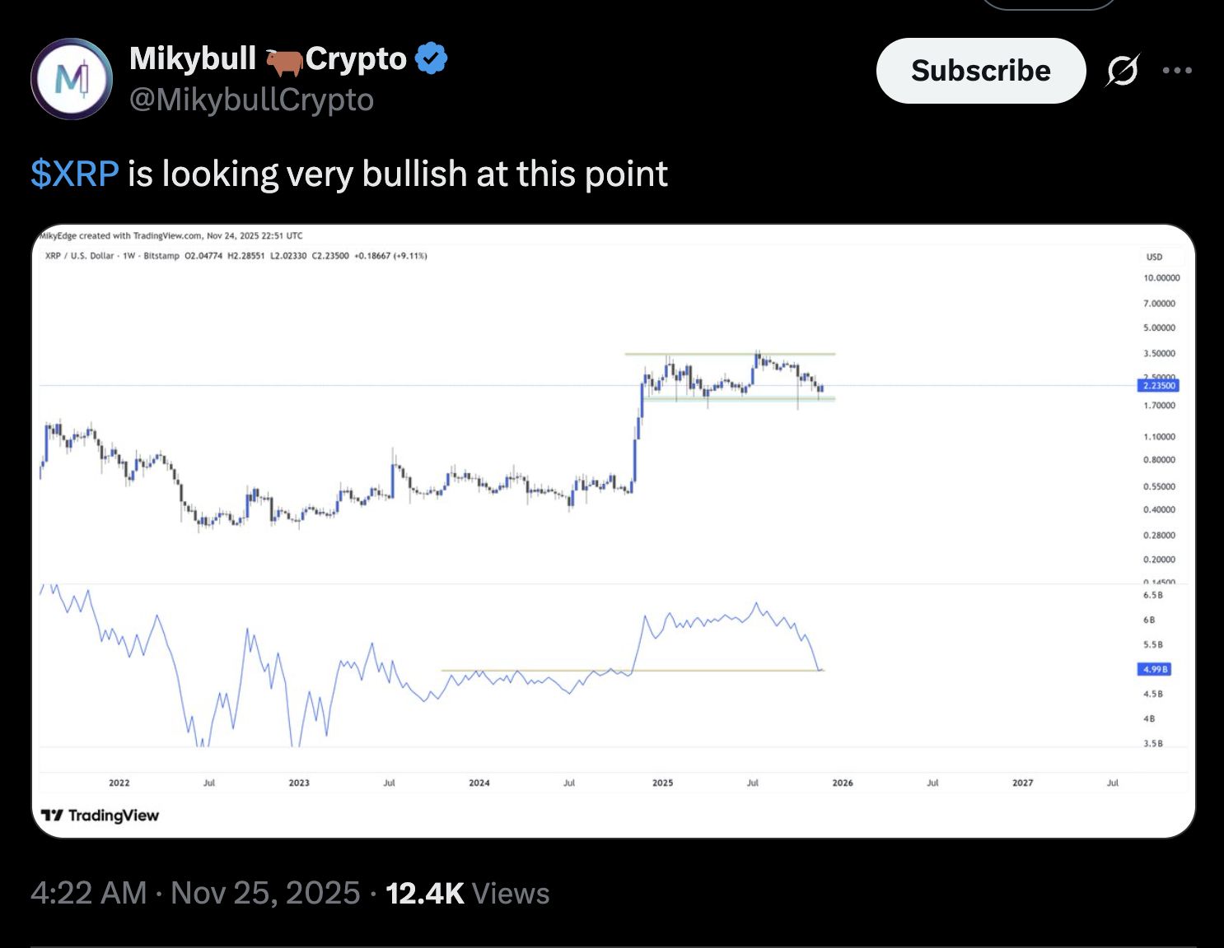The width and height of the screenshot is (1224, 948).
Task: Open Grok analysis for this post
Action: [x=1124, y=71]
